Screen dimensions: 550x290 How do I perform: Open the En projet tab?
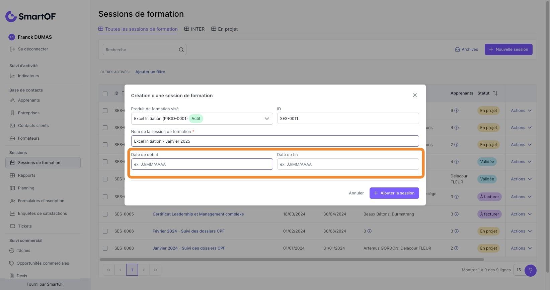click(x=225, y=29)
